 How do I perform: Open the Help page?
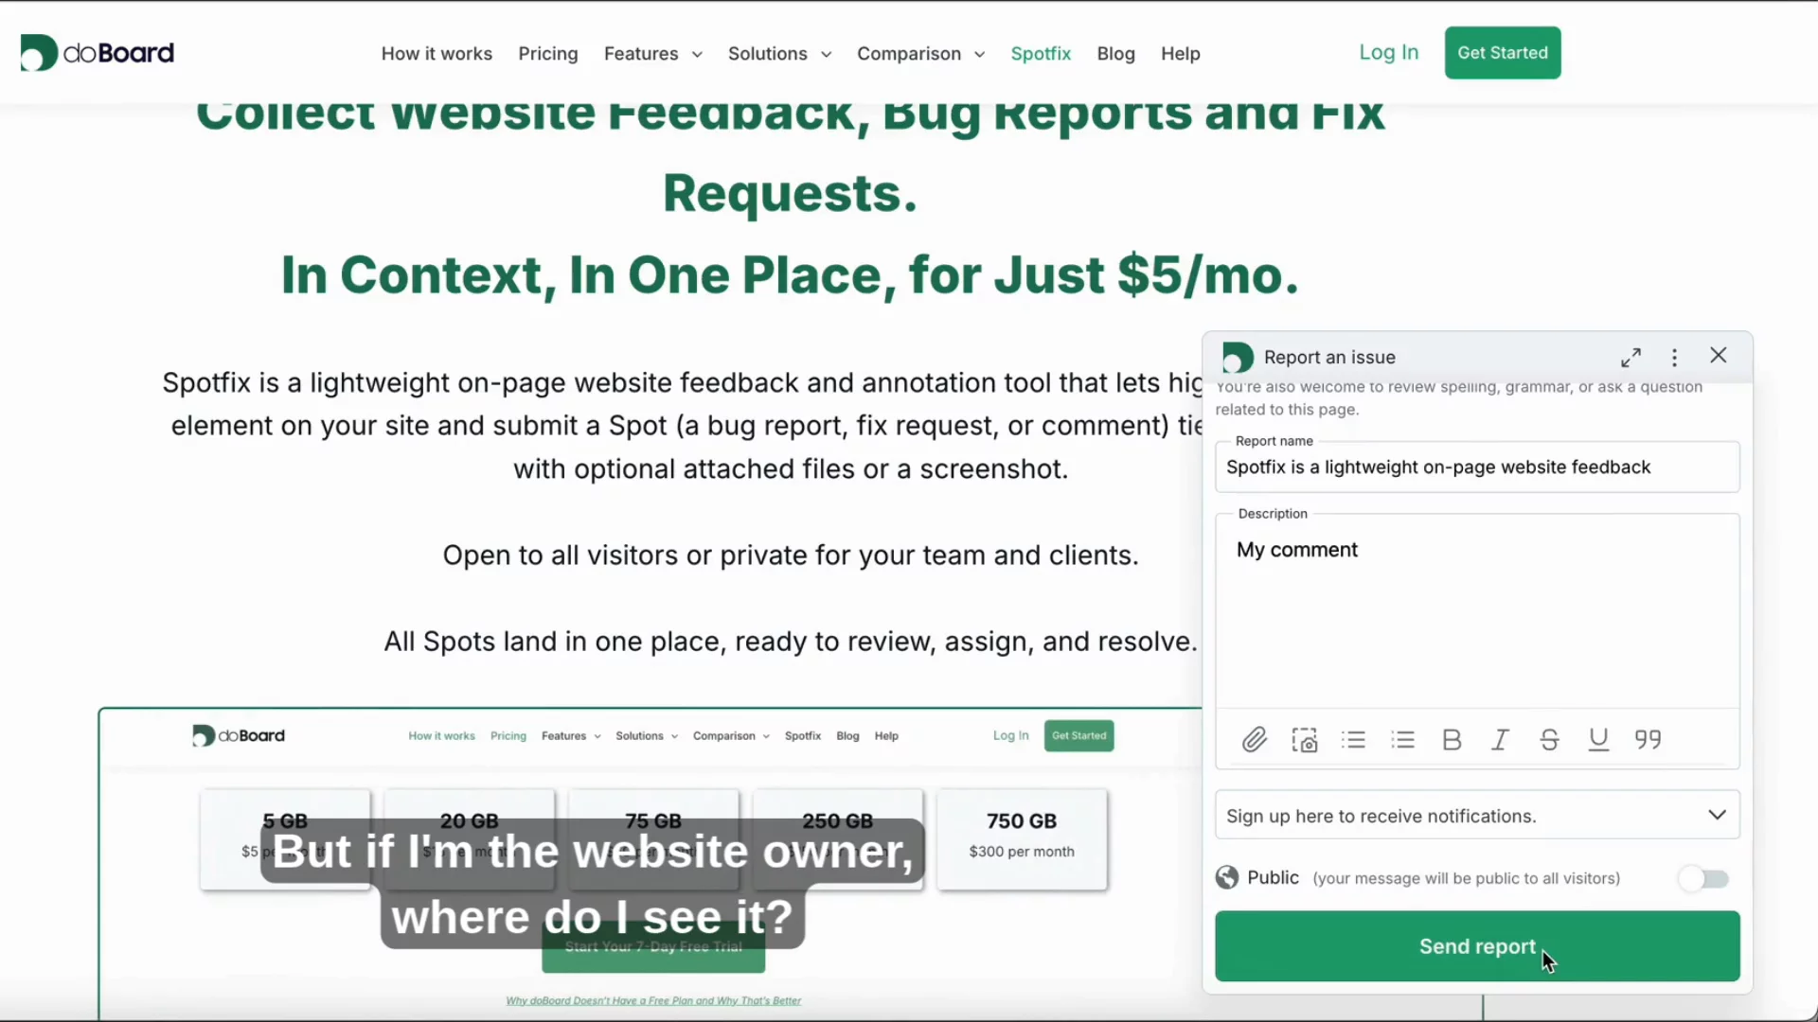(x=1181, y=54)
